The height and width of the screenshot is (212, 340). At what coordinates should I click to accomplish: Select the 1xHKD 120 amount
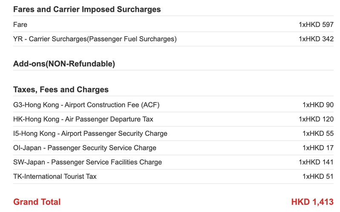[316, 119]
